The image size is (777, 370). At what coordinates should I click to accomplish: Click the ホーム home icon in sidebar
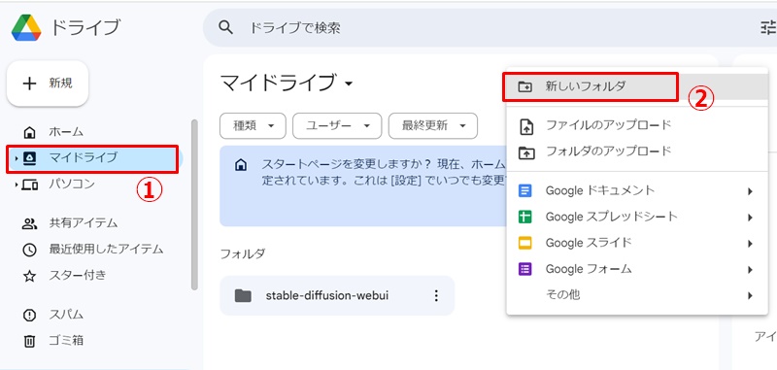pos(30,132)
